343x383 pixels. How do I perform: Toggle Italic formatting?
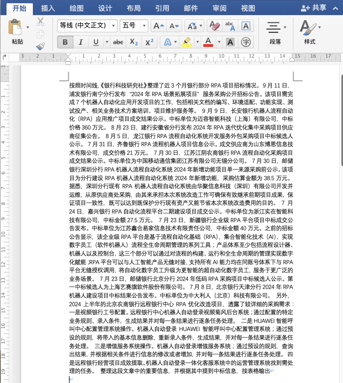tap(81, 42)
